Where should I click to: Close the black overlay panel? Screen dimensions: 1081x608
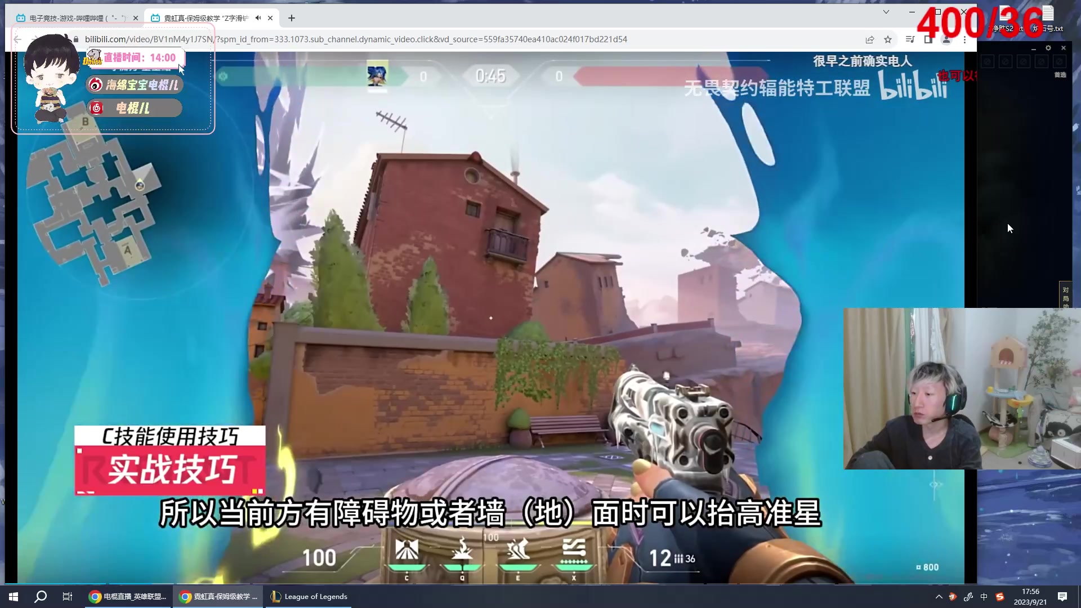(1064, 48)
